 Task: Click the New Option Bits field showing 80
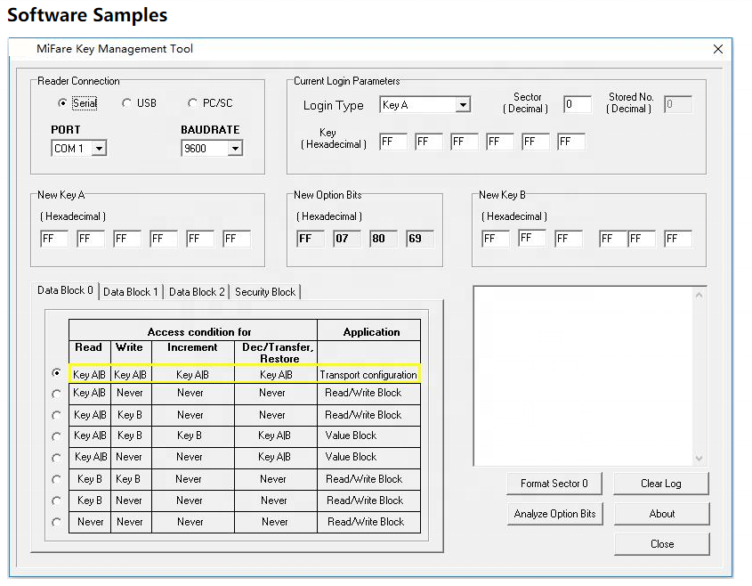point(384,239)
